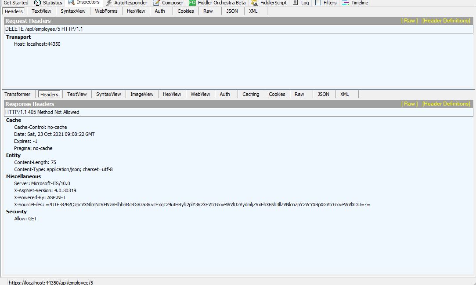The image size is (476, 285).
Task: Select request Headers tab
Action: (x=14, y=11)
